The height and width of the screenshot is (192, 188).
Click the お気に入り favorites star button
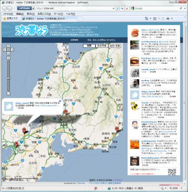11,19
